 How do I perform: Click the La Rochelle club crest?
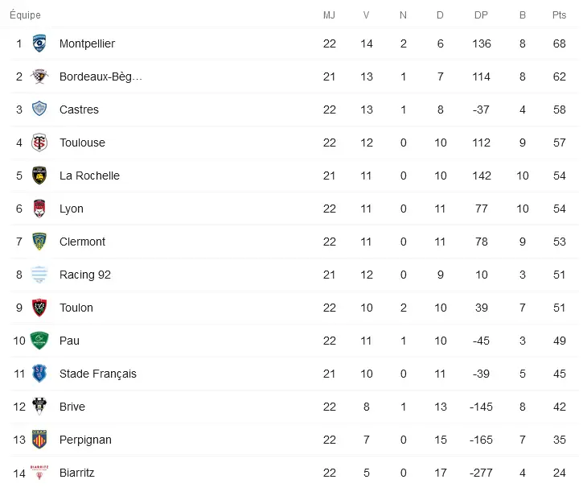(39, 176)
